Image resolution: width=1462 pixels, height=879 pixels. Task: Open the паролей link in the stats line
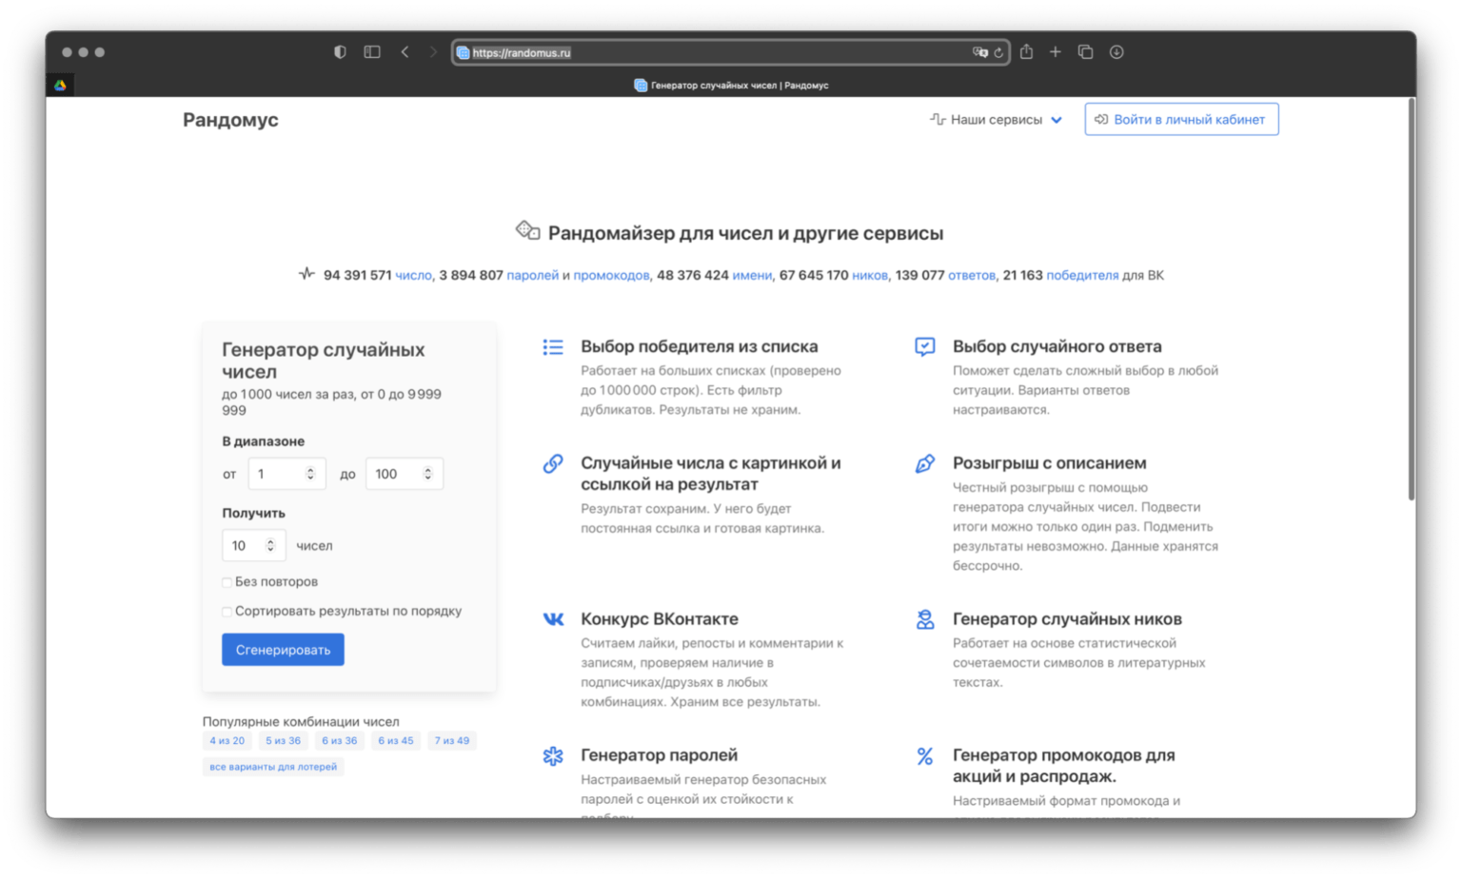[x=532, y=275]
